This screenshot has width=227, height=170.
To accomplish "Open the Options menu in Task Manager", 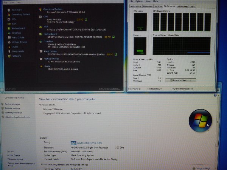I will point(140,2).
